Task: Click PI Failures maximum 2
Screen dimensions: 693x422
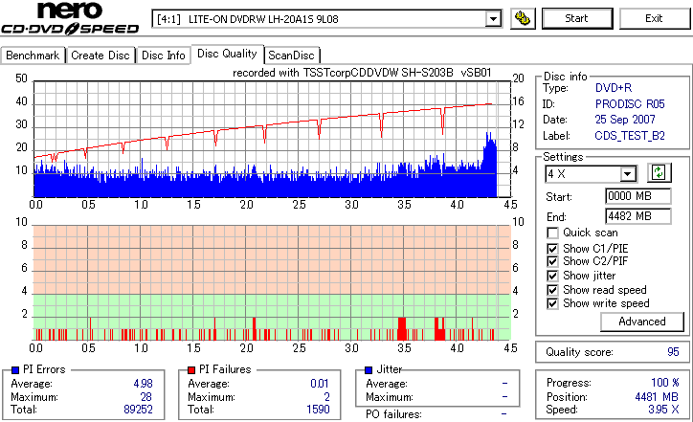Action: 326,397
